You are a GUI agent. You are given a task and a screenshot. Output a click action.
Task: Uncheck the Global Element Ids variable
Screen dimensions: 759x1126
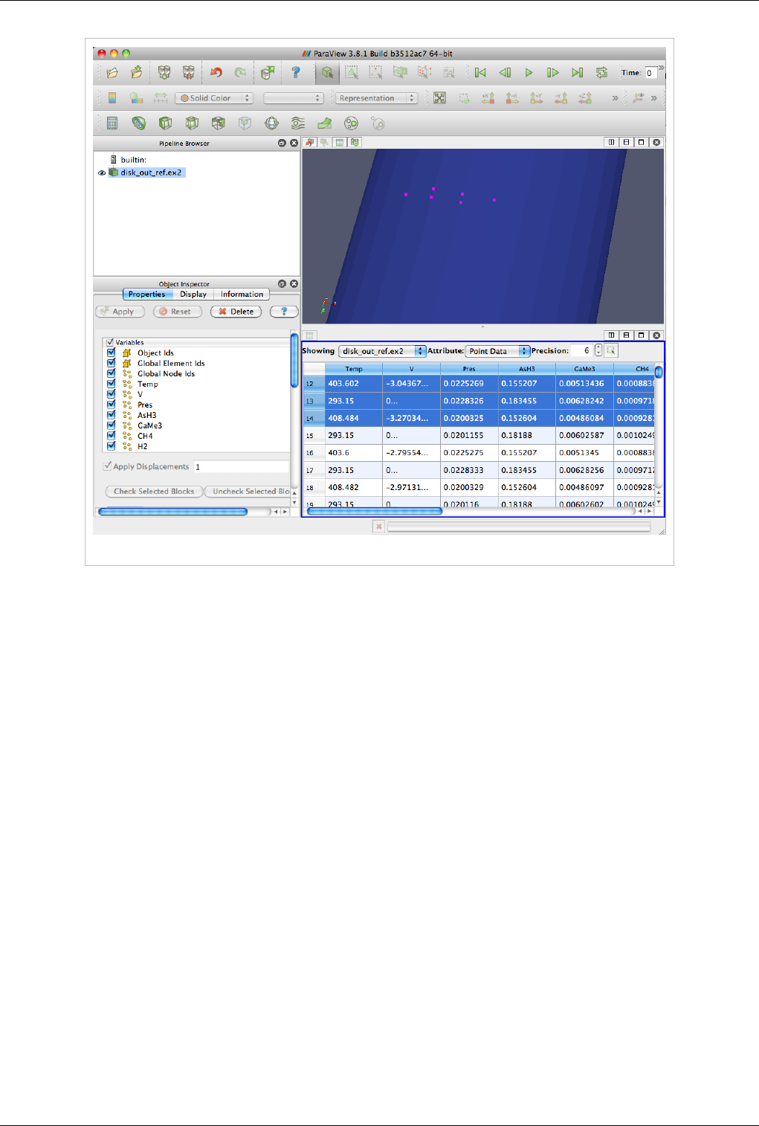click(111, 363)
